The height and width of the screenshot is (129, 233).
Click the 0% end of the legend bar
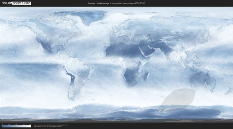point(2,126)
